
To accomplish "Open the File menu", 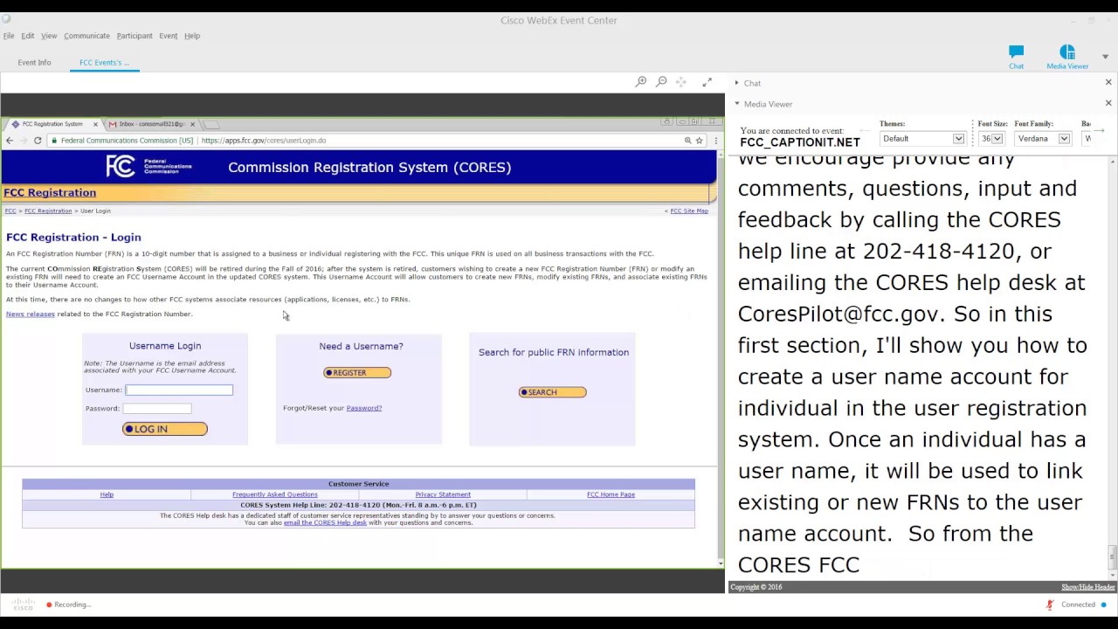I will (9, 36).
